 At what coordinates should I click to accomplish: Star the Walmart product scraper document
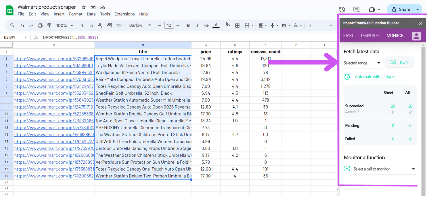click(84, 7)
